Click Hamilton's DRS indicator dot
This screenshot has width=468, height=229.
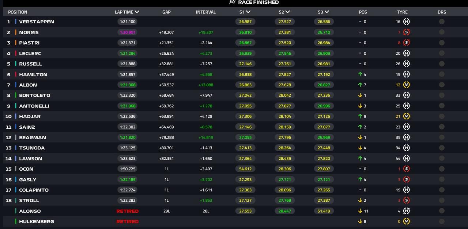[x=442, y=74]
